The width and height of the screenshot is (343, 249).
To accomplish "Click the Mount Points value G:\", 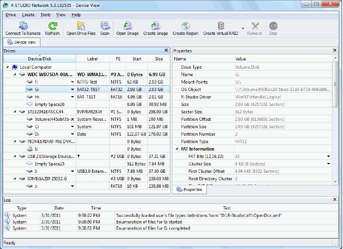I will click(x=238, y=82).
